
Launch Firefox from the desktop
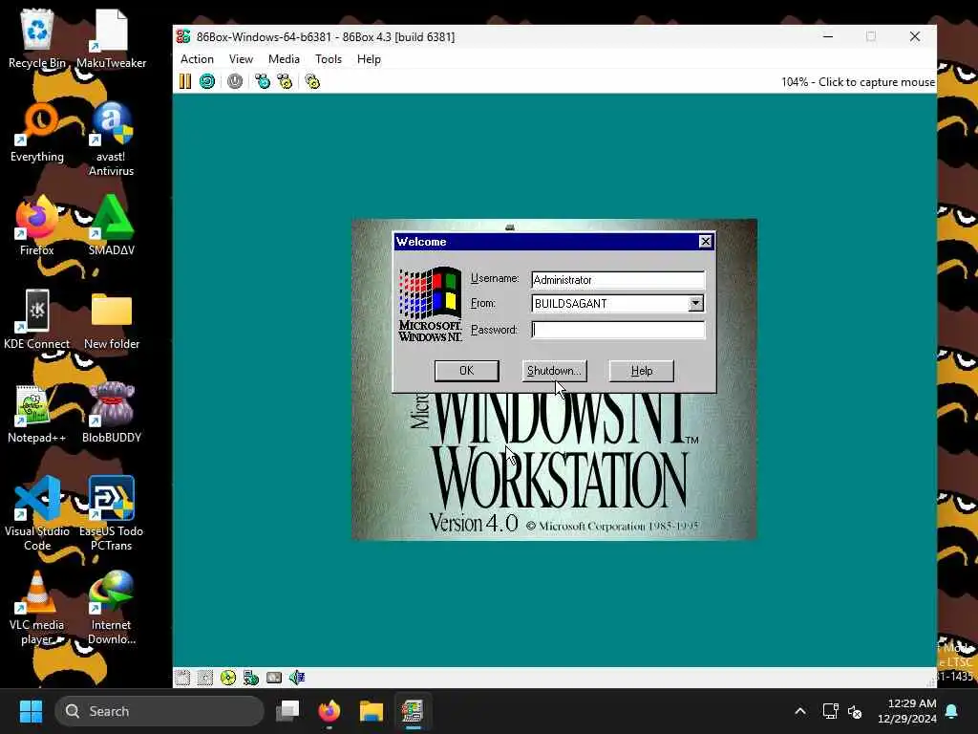pyautogui.click(x=37, y=226)
